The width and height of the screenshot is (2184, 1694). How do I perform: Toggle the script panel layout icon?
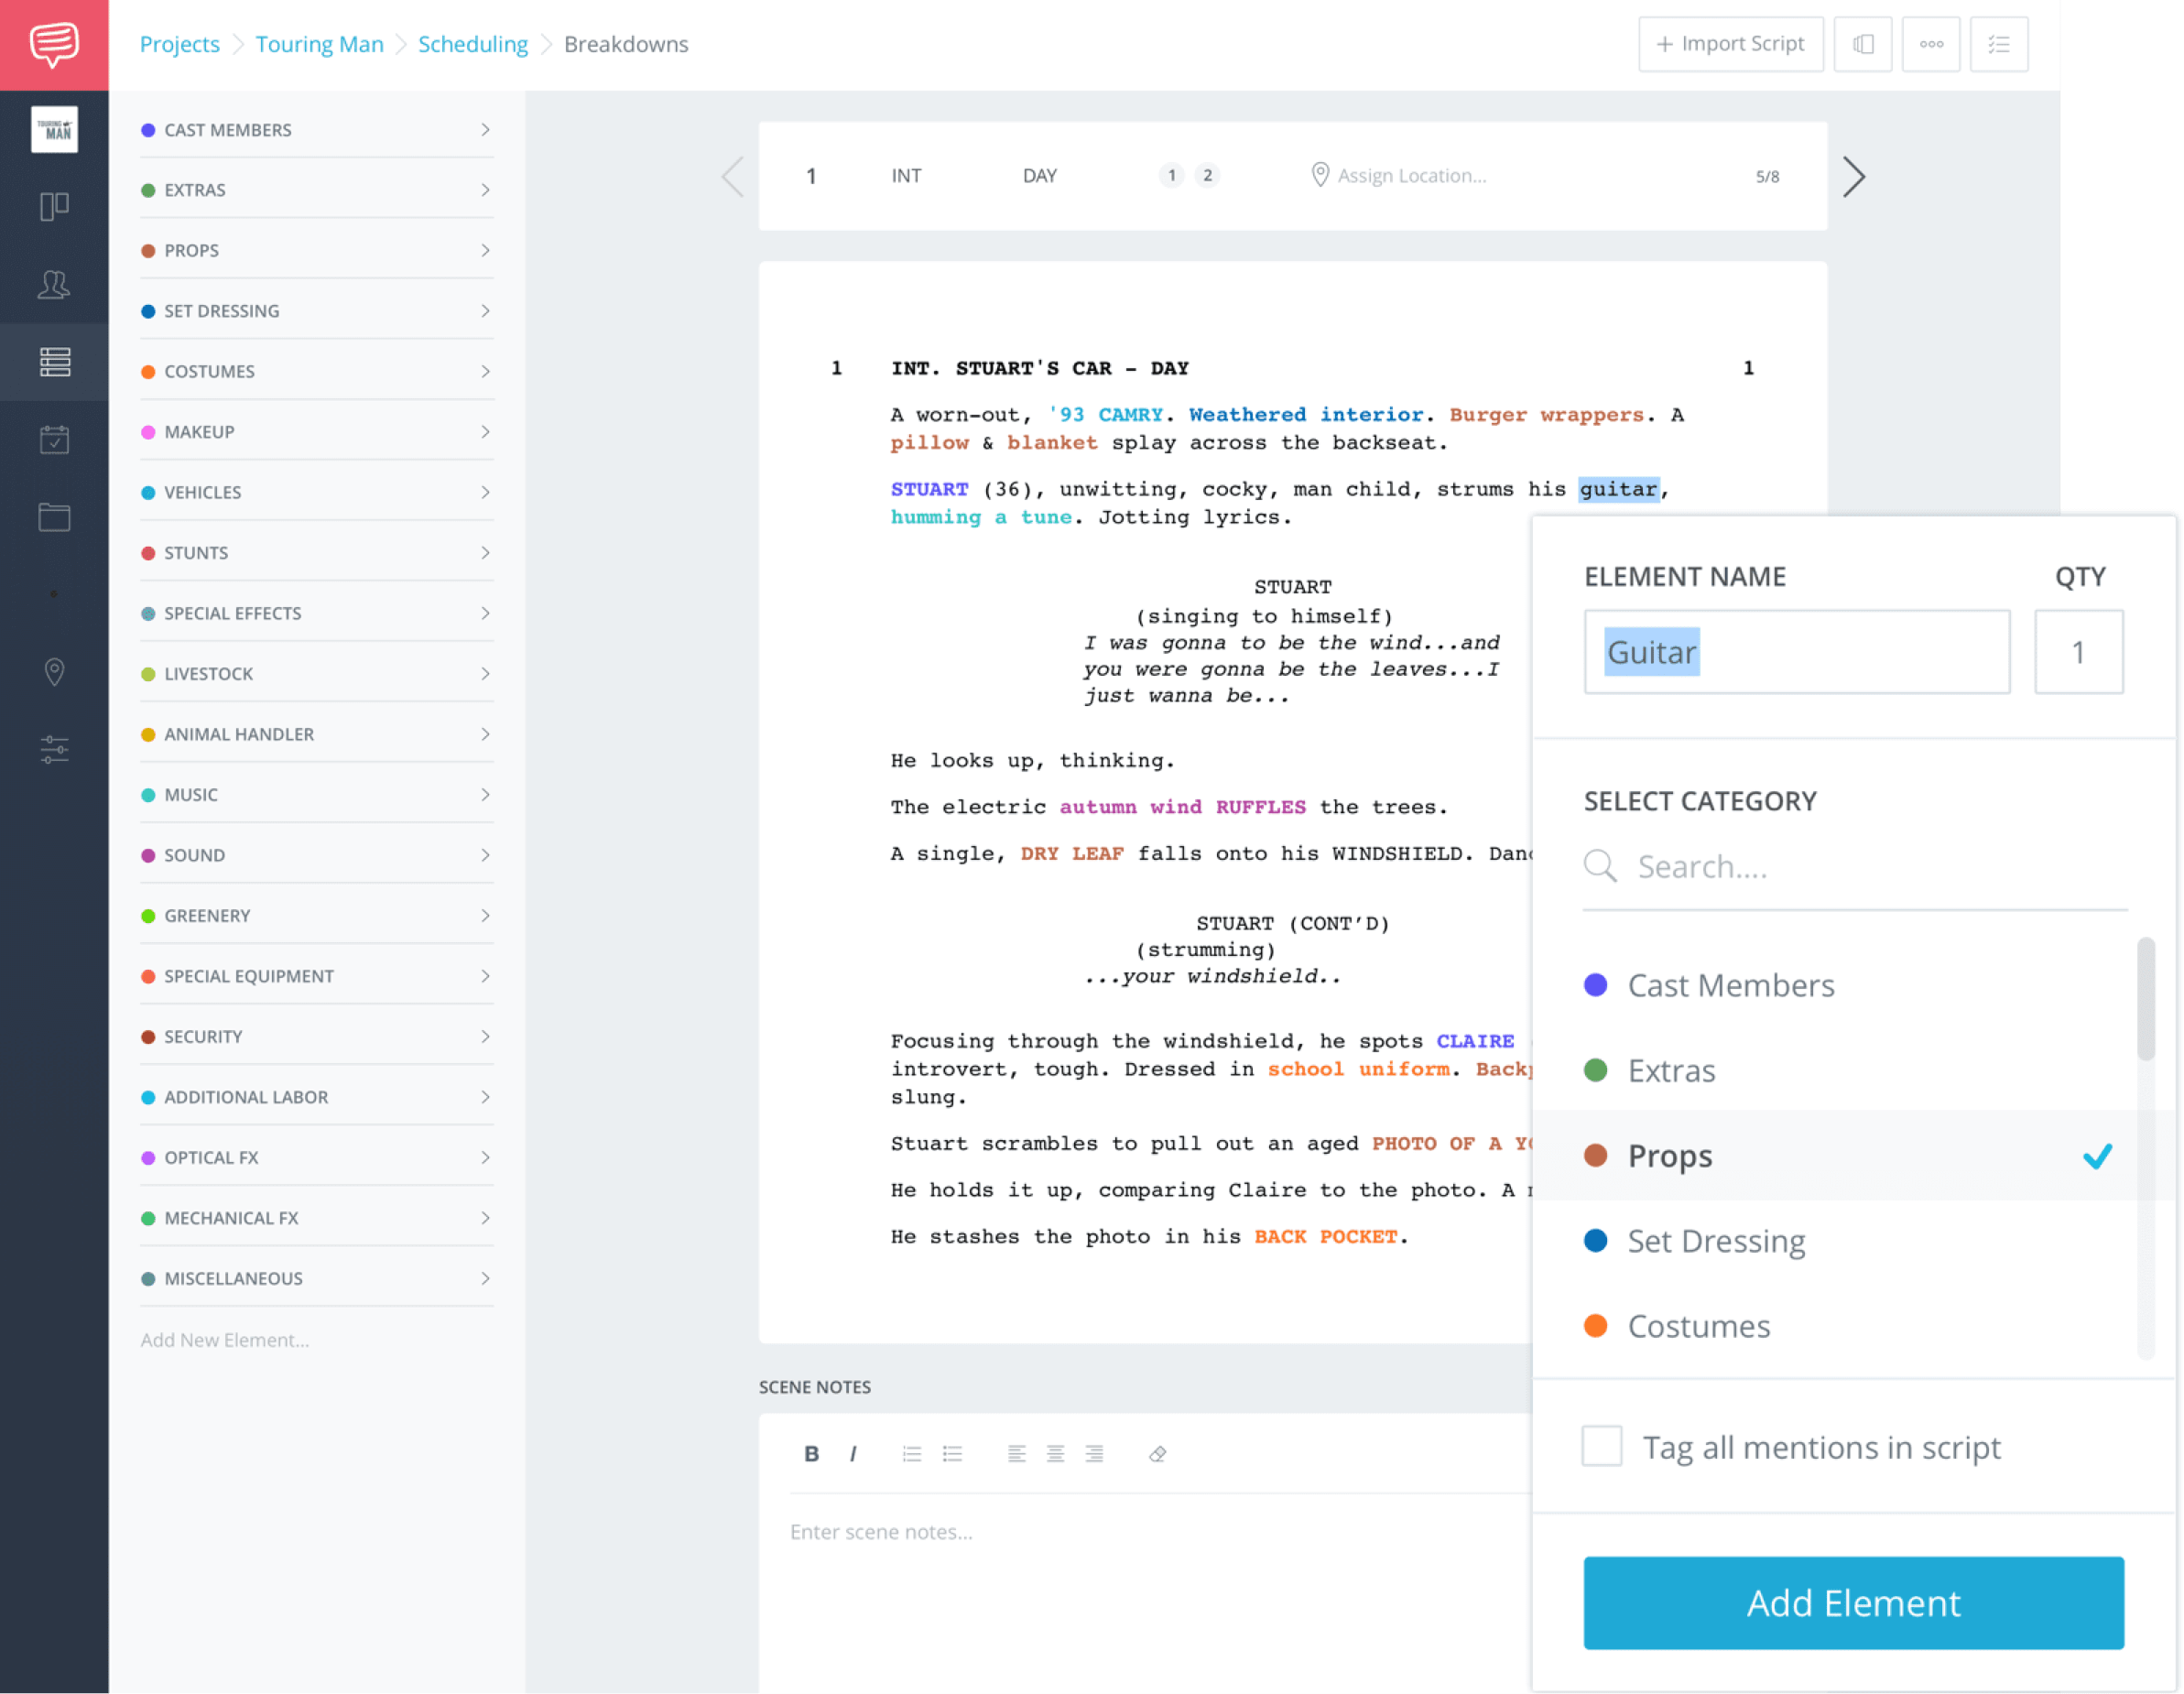(1863, 44)
